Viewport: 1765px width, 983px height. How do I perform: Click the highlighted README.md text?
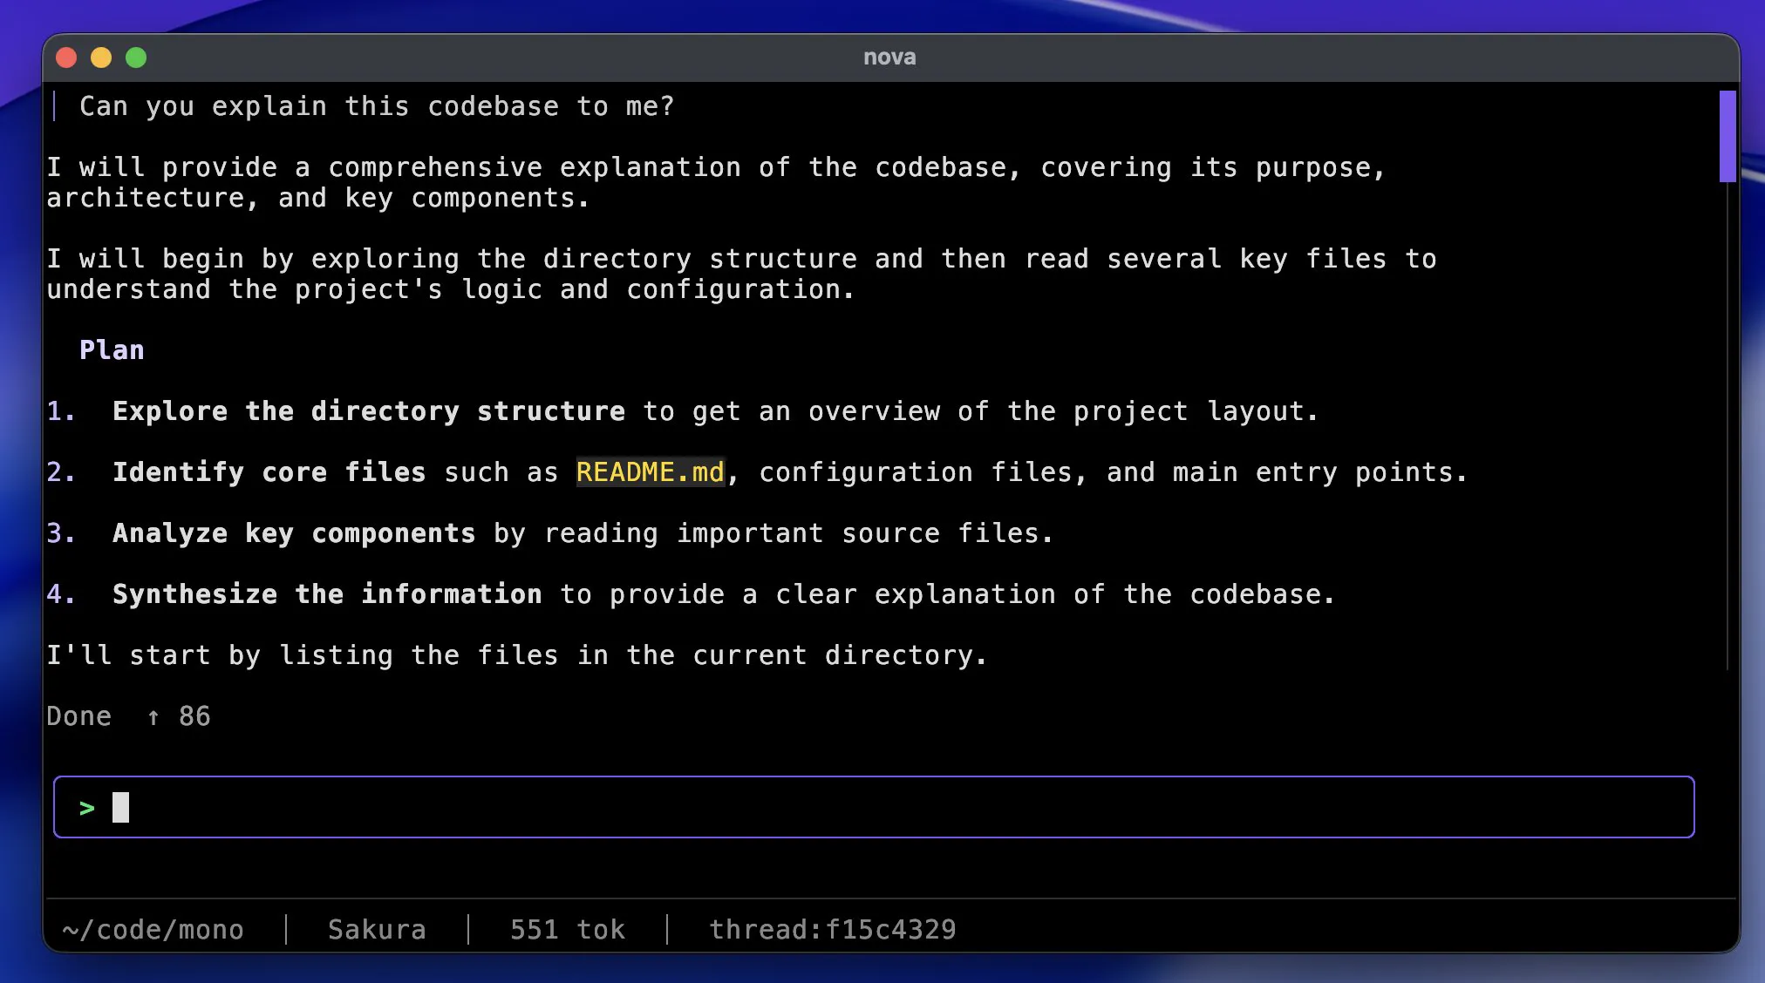pyautogui.click(x=650, y=472)
